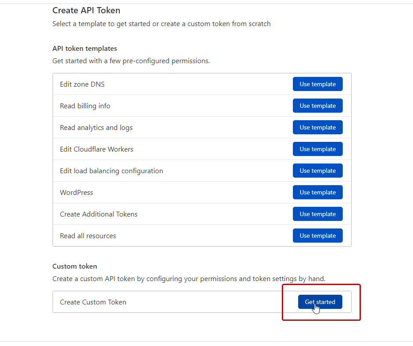Use the Create Additional Tokens template
Viewport: 413px width, 346px height.
tap(318, 214)
